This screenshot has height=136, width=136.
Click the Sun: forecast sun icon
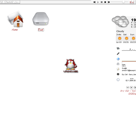134,38
